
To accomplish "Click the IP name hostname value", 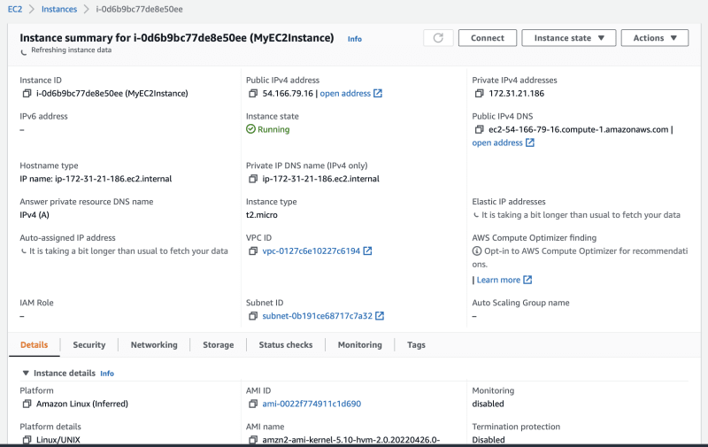I will tap(96, 179).
